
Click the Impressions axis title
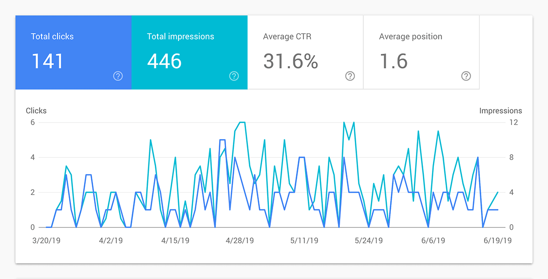click(501, 111)
